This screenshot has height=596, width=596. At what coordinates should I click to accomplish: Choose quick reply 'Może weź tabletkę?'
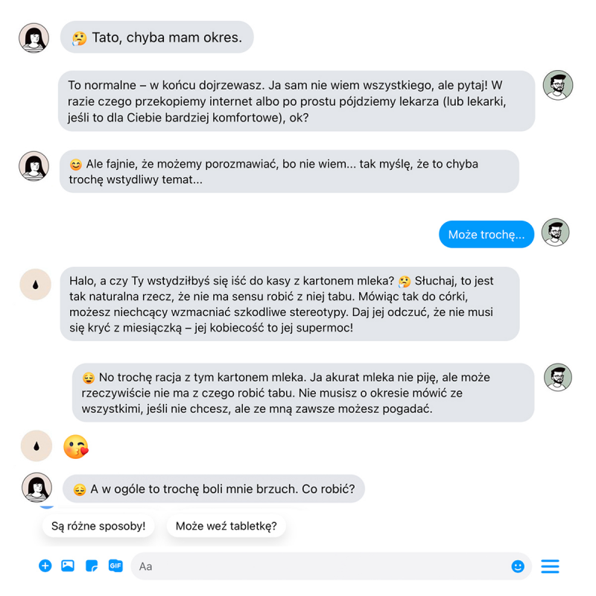click(x=226, y=526)
